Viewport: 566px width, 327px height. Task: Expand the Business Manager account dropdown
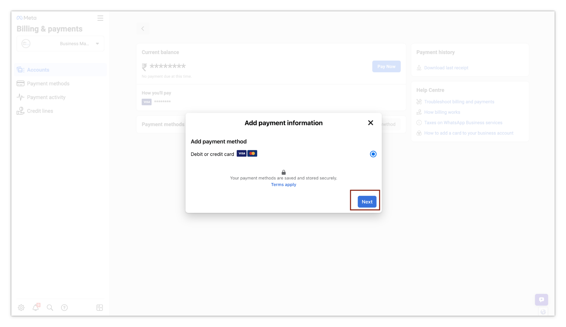[60, 44]
